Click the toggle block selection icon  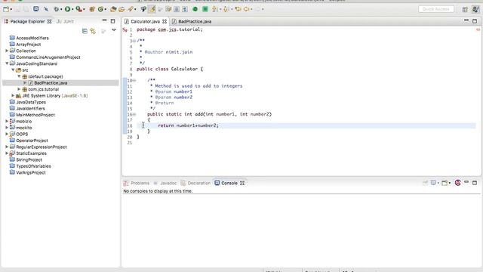coord(177,9)
